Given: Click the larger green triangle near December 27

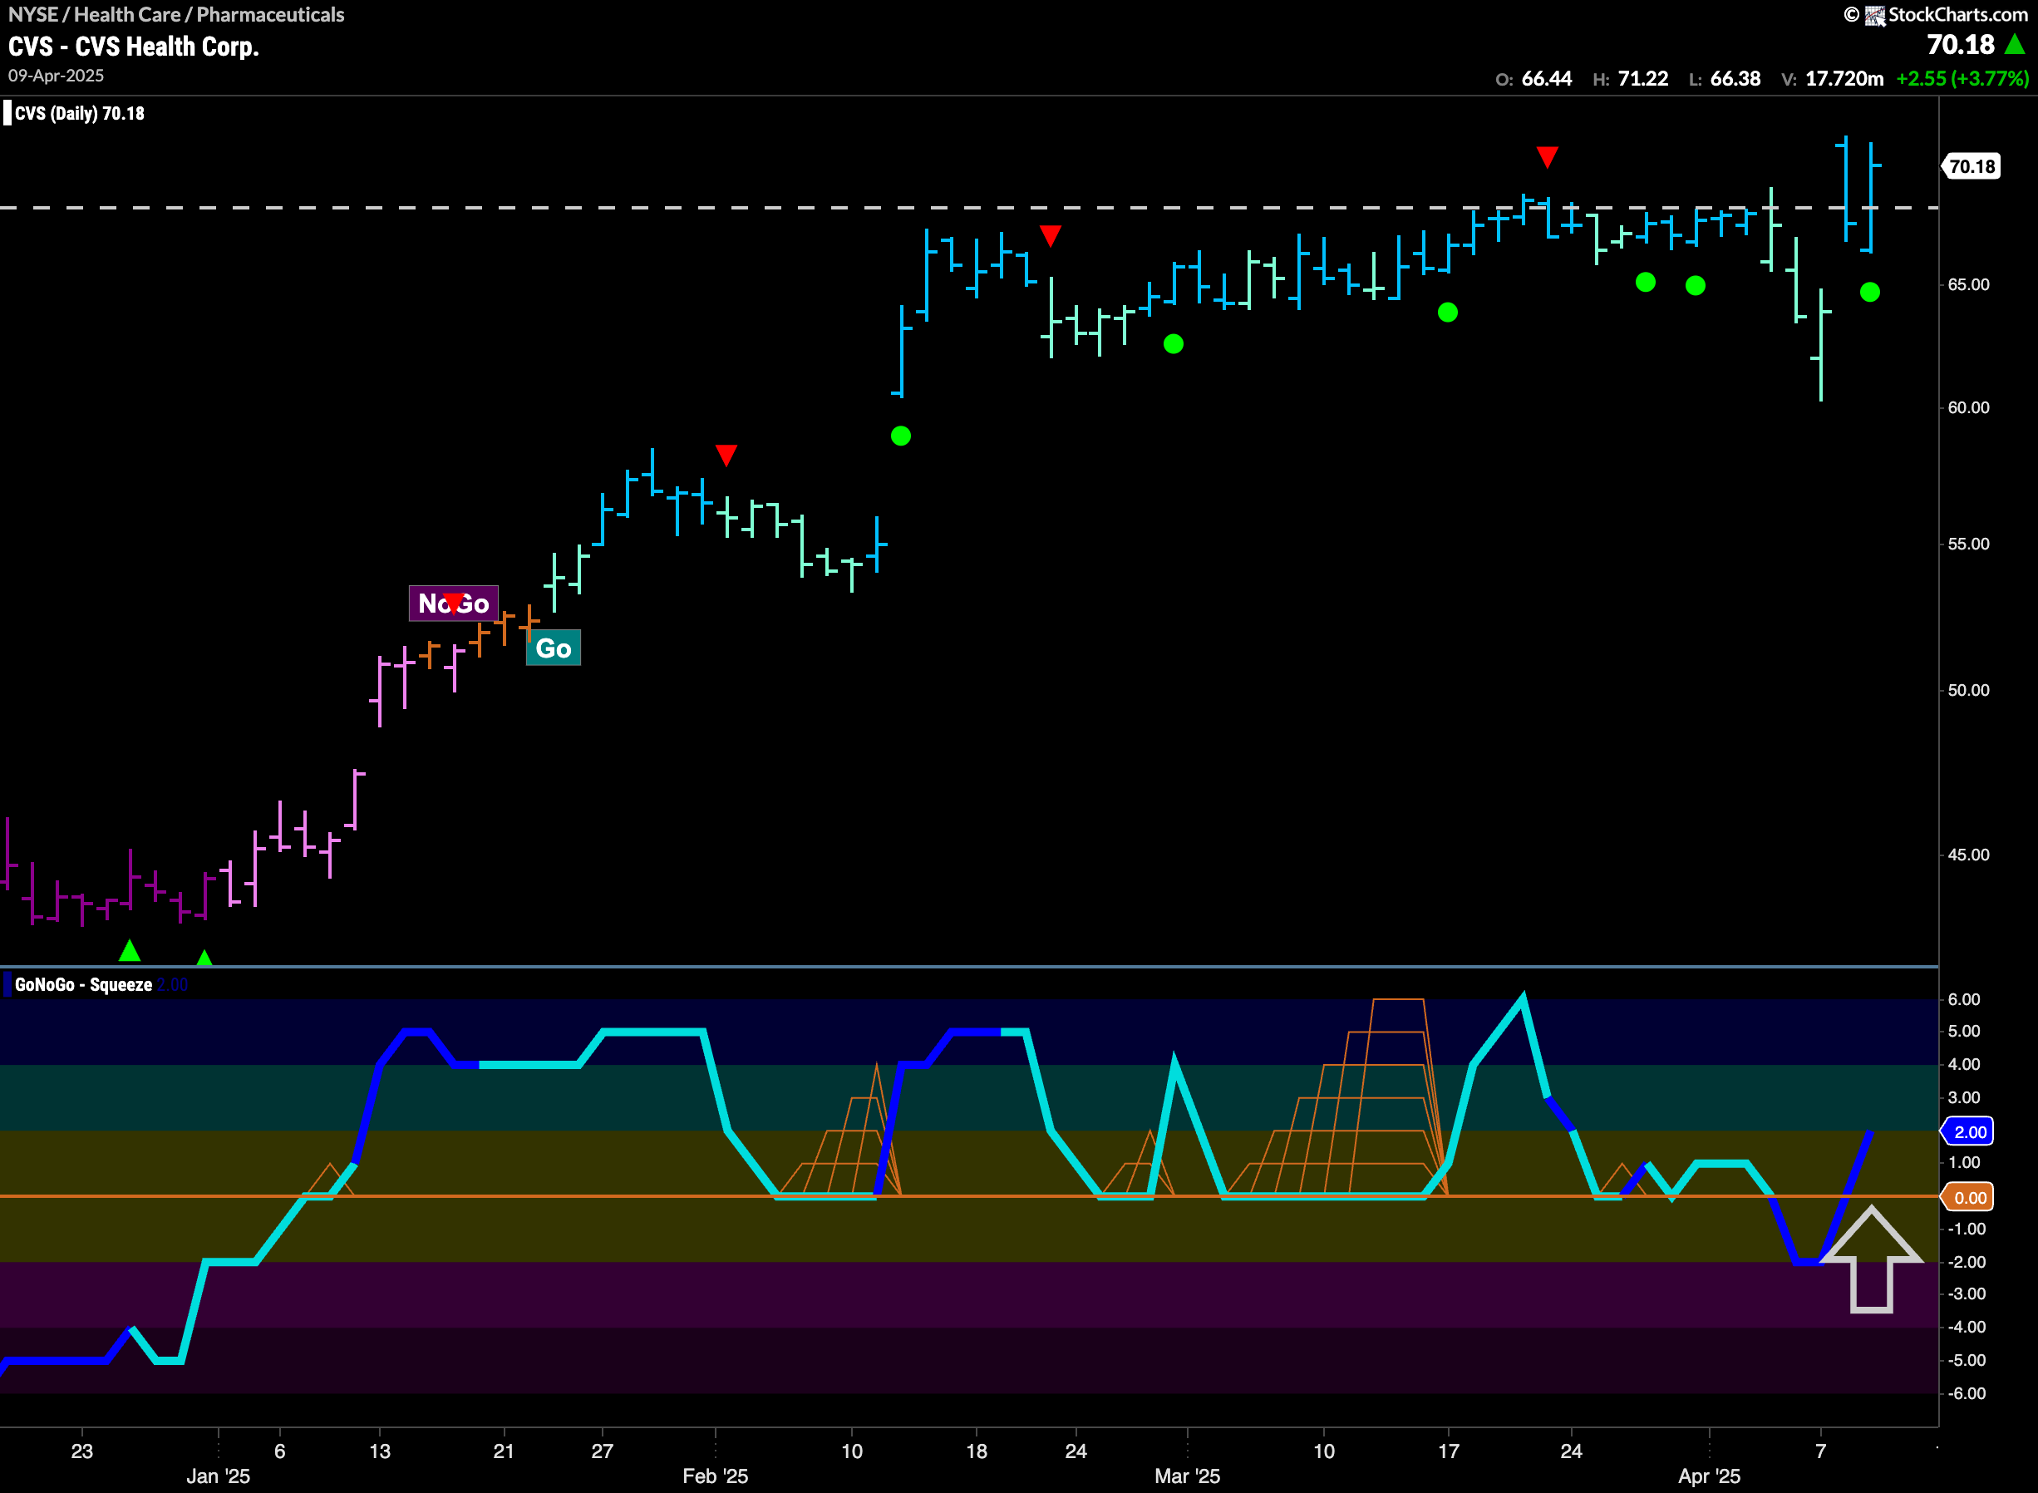Looking at the screenshot, I should pyautogui.click(x=130, y=950).
